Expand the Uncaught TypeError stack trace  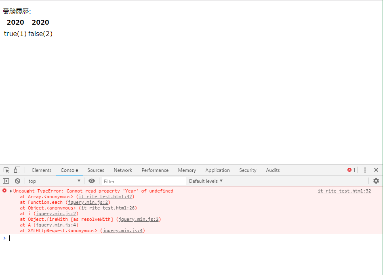click(9, 190)
